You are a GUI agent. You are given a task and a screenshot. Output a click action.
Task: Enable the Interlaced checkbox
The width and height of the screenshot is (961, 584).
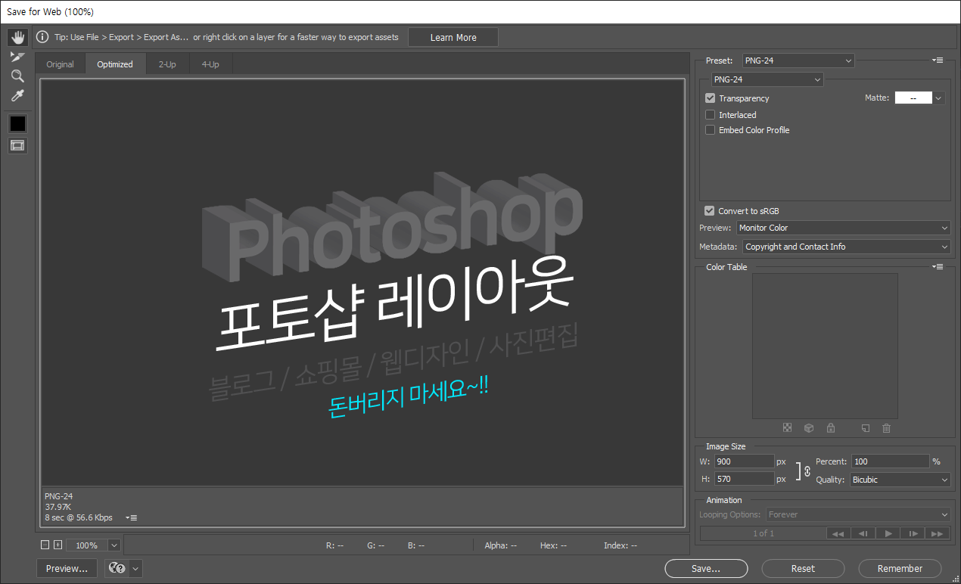pos(710,115)
